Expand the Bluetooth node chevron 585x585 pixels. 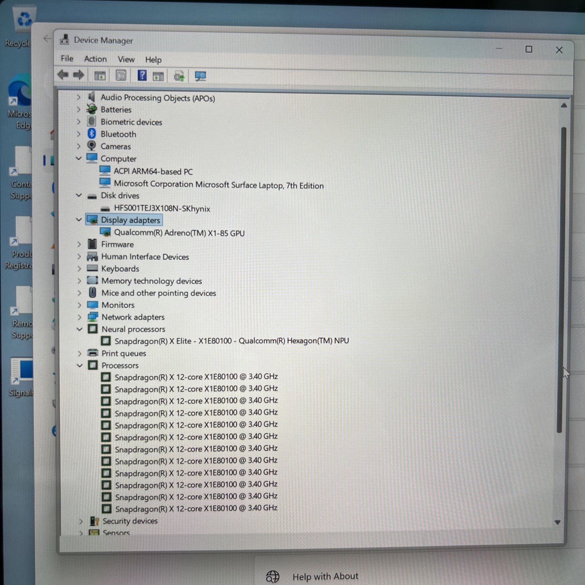(78, 134)
